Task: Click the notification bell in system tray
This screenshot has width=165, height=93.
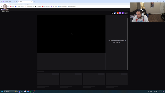Action: [163, 91]
